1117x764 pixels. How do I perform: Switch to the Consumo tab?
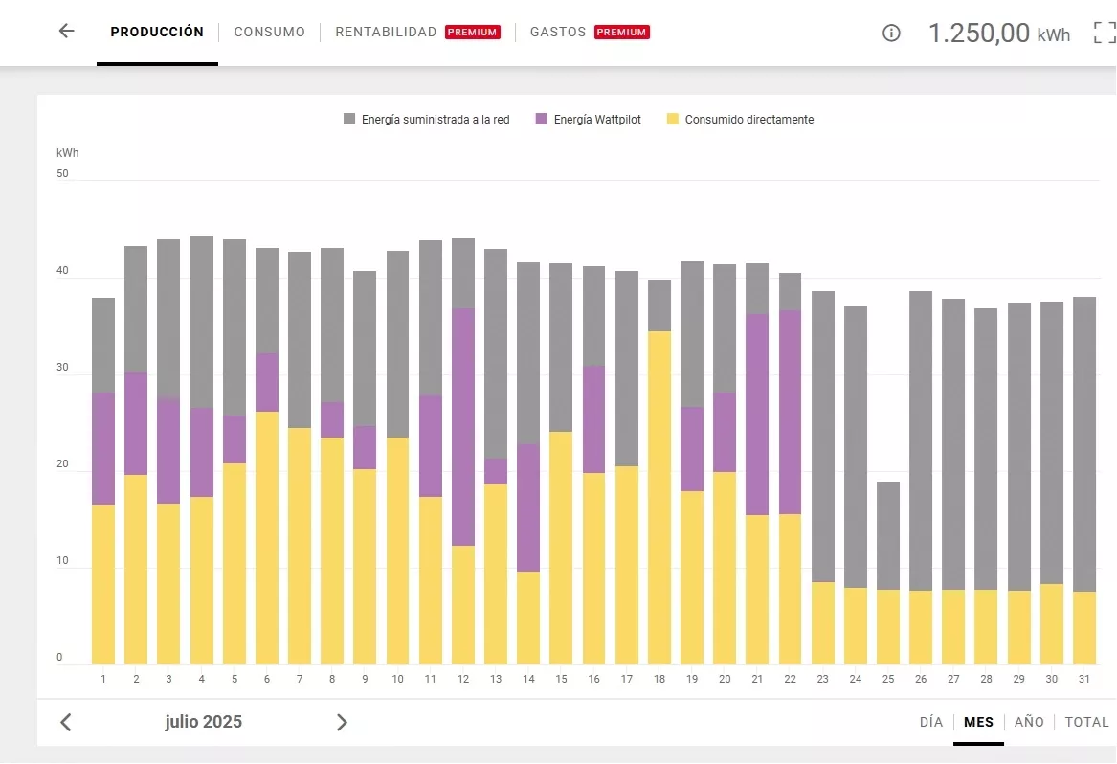(269, 32)
